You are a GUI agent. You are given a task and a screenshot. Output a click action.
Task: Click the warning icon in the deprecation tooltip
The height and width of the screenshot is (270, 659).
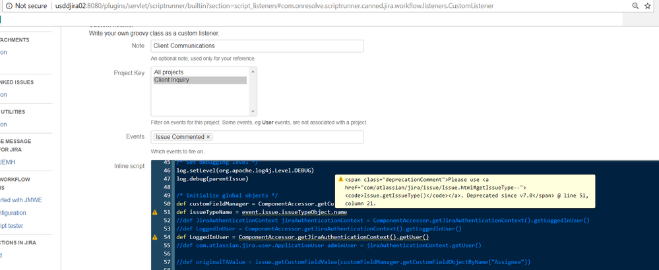coord(340,179)
